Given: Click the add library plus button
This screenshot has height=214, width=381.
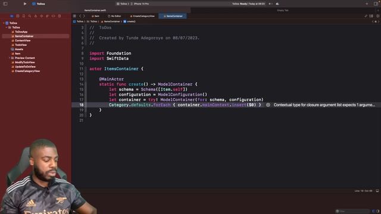Looking at the screenshot, I should pos(367,4).
